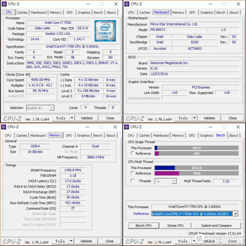Click CPU-Z app icon in Bench window title bar
This screenshot has height=246, width=246.
tap(126, 127)
